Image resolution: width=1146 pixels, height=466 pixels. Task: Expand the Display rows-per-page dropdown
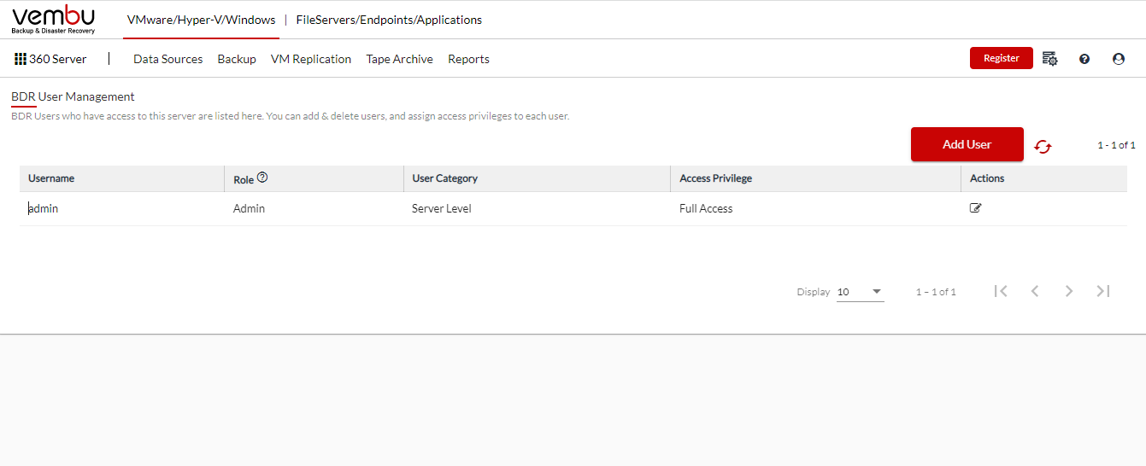point(860,292)
